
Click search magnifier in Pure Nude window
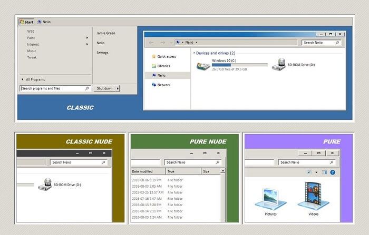(x=218, y=162)
